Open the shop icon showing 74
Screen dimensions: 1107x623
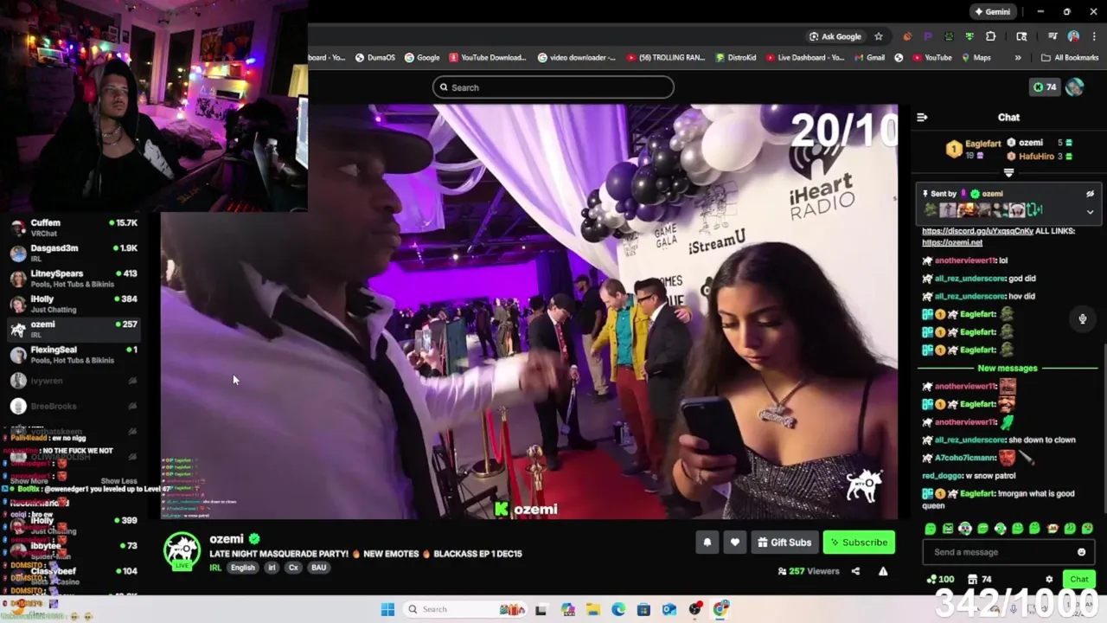(x=979, y=580)
